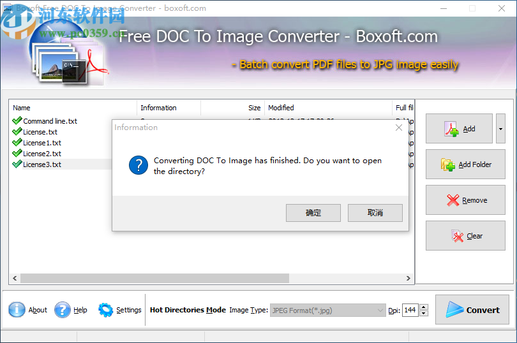Sort by the Modified column header

pyautogui.click(x=328, y=108)
